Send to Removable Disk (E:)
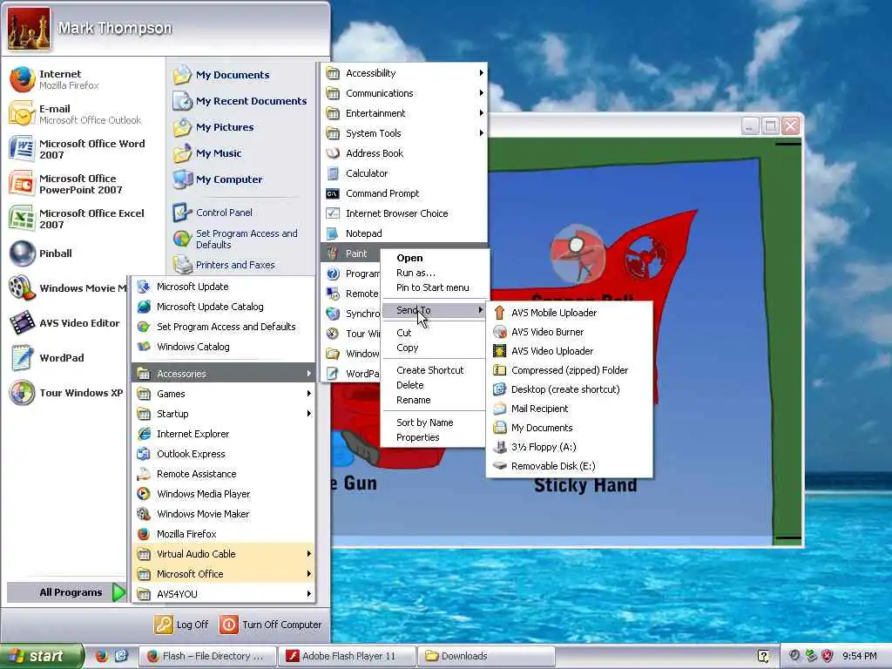892x669 pixels. tap(570, 466)
